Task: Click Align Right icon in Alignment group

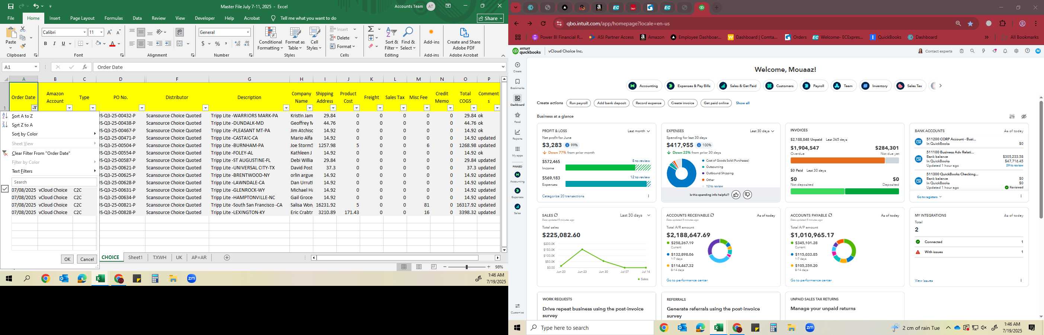Action: click(x=150, y=44)
